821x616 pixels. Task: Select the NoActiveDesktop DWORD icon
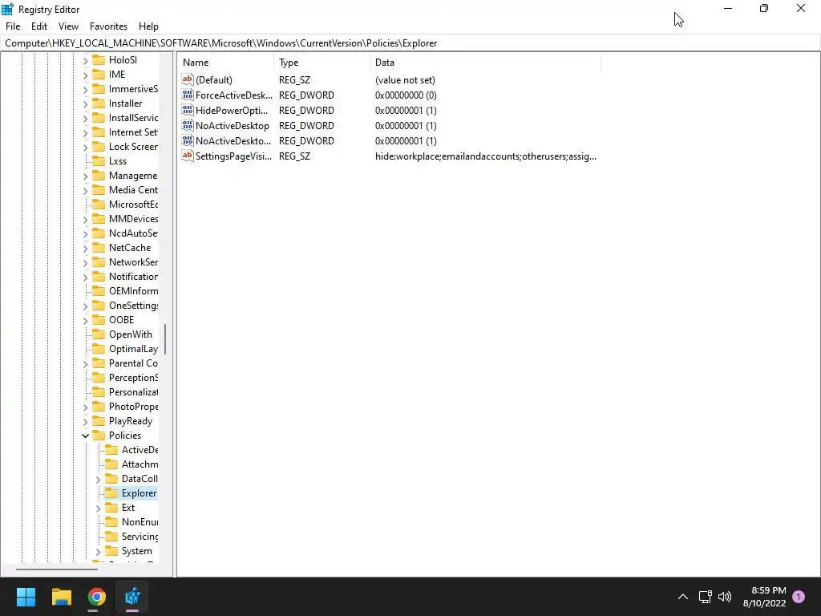point(188,125)
